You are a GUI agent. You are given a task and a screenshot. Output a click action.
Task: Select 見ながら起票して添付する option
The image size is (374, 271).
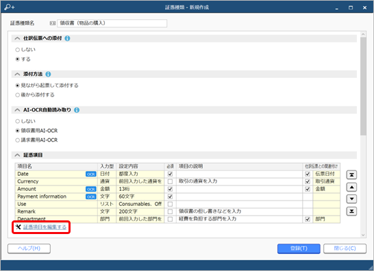tap(17, 86)
